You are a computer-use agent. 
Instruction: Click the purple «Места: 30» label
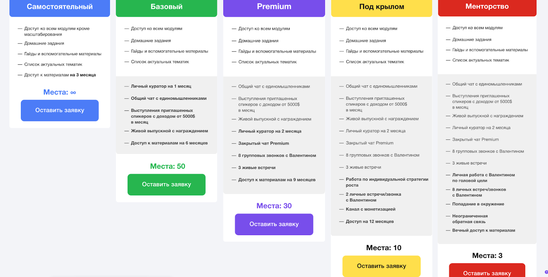274,206
